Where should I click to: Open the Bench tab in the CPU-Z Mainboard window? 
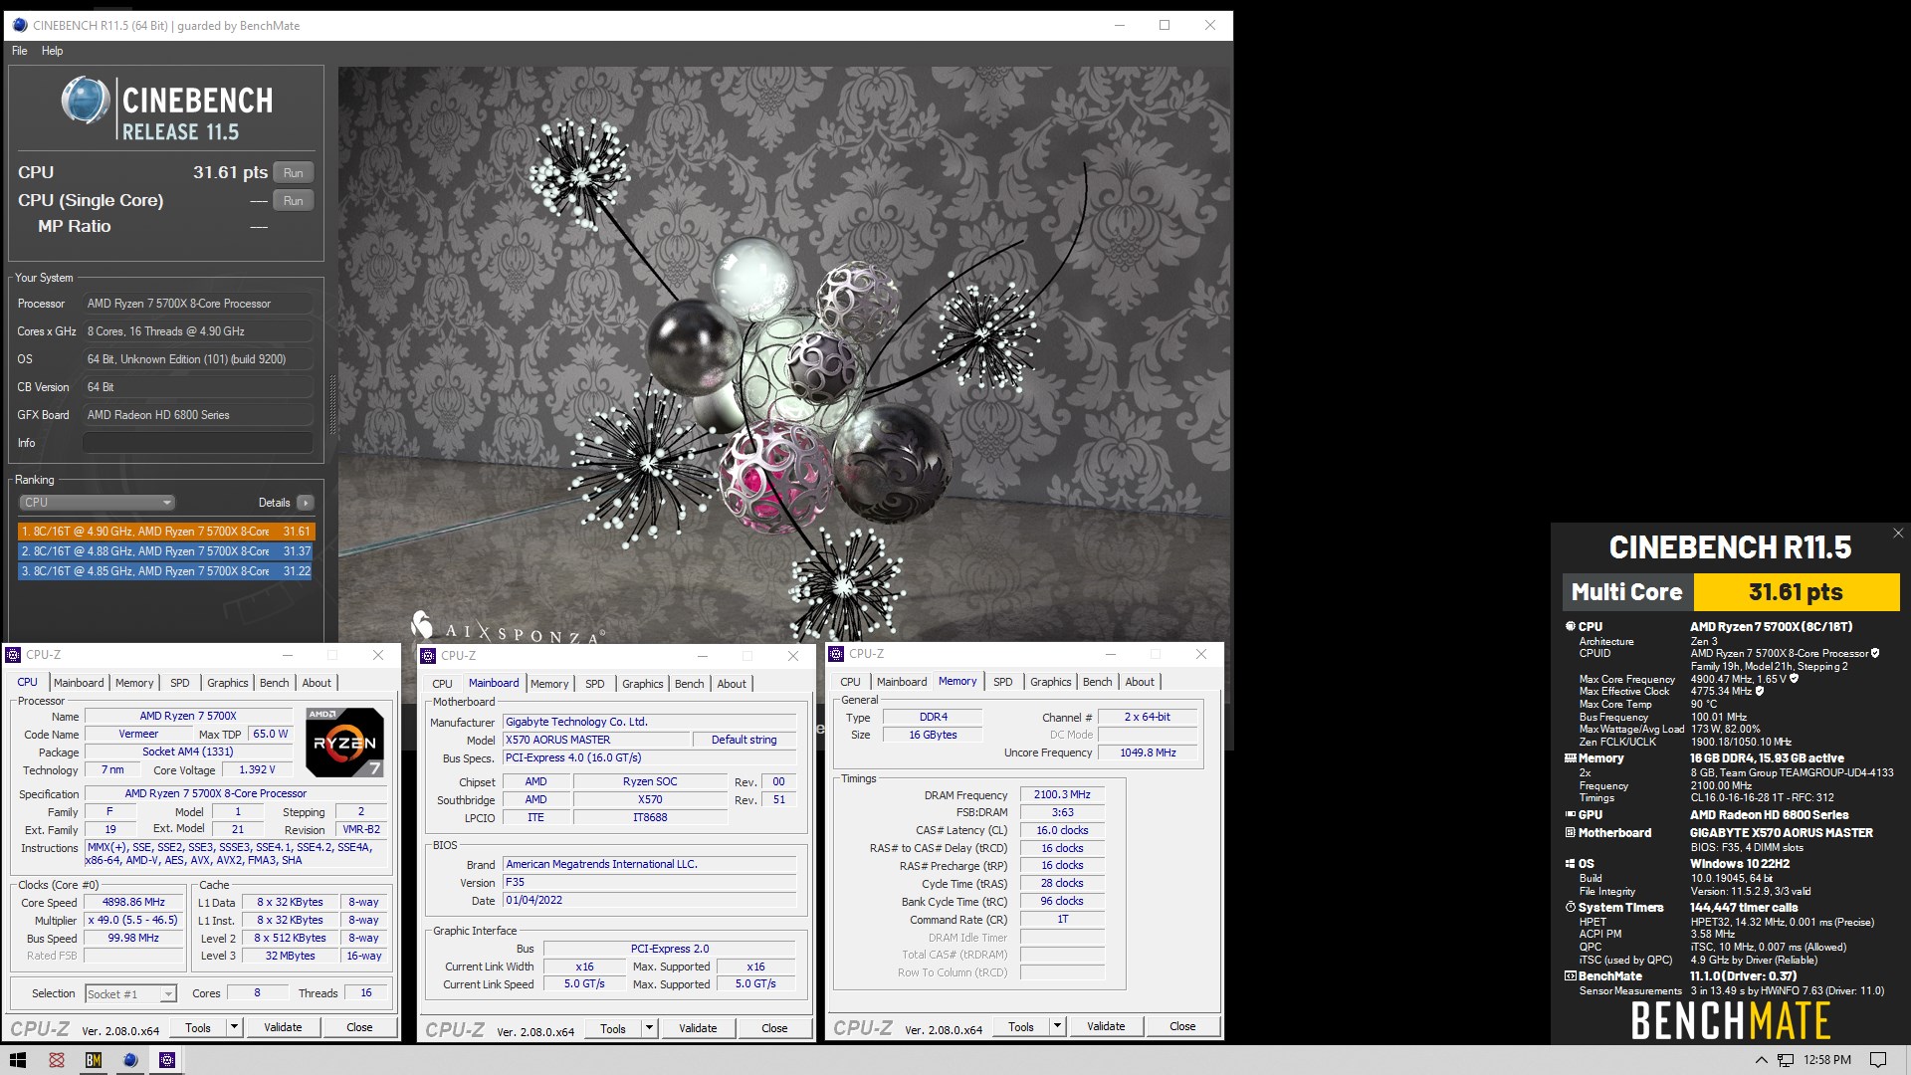click(689, 684)
